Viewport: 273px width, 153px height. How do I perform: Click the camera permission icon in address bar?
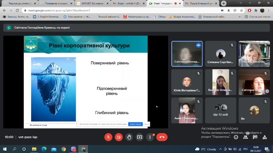[x=222, y=10]
